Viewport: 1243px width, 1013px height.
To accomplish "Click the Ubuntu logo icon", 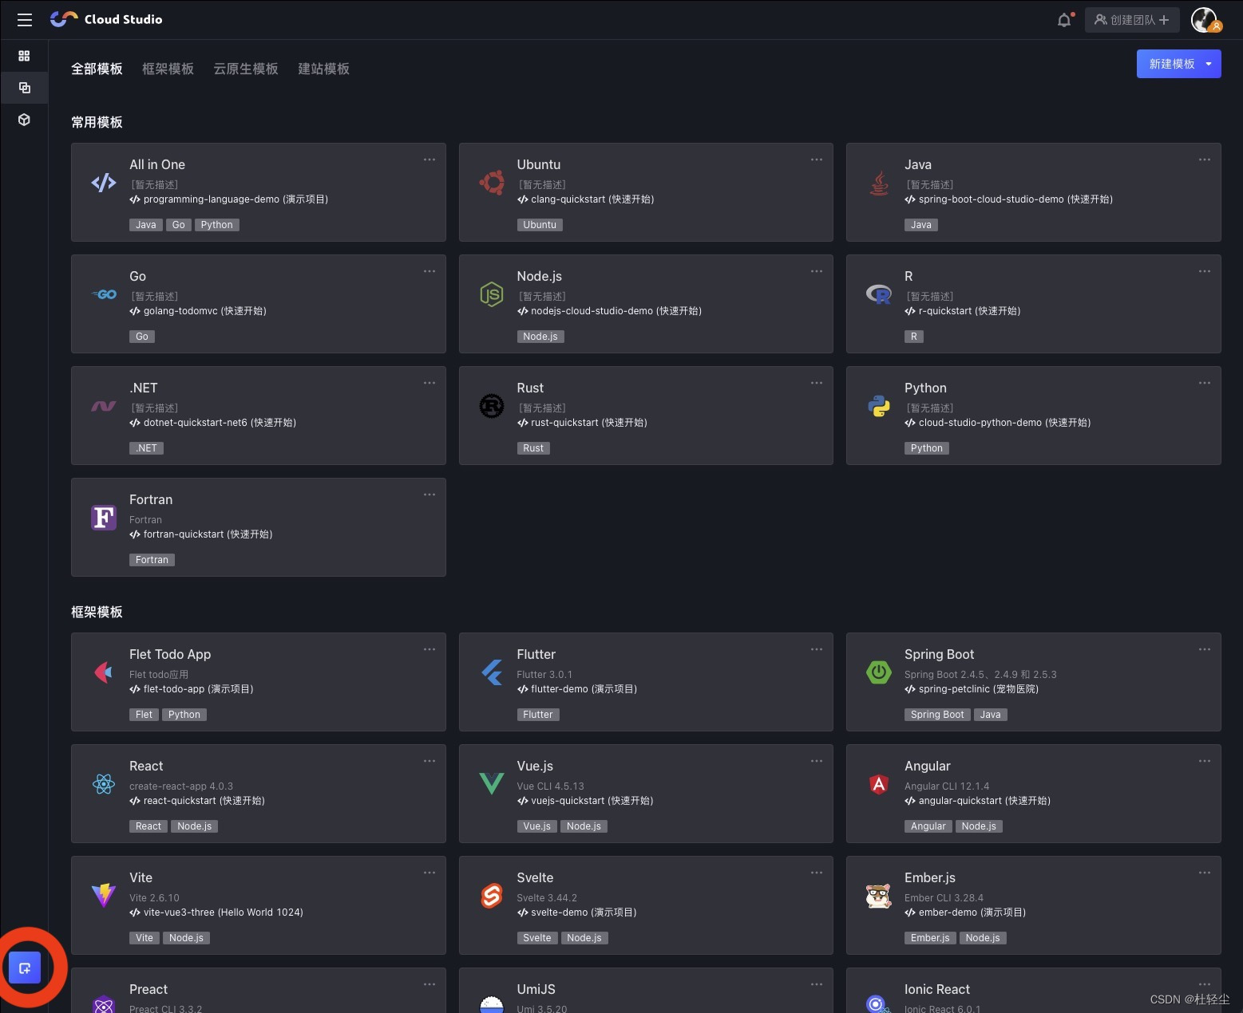I will pos(491,183).
